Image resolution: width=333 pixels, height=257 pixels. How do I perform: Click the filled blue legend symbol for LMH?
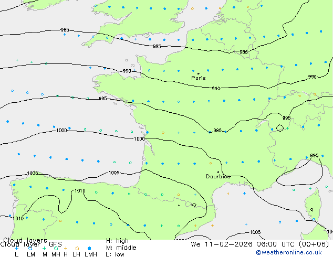[x=89, y=248]
